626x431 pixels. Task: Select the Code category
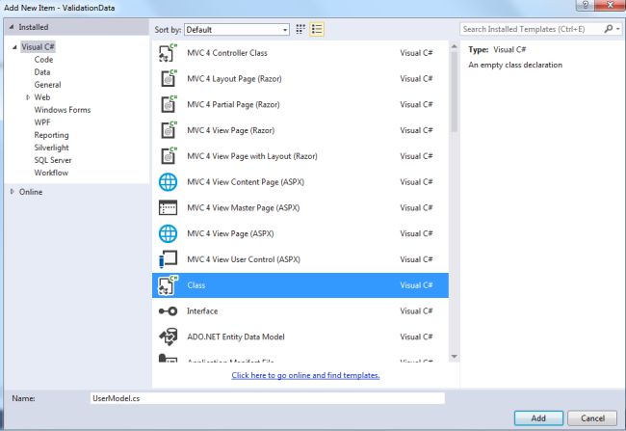pos(43,60)
